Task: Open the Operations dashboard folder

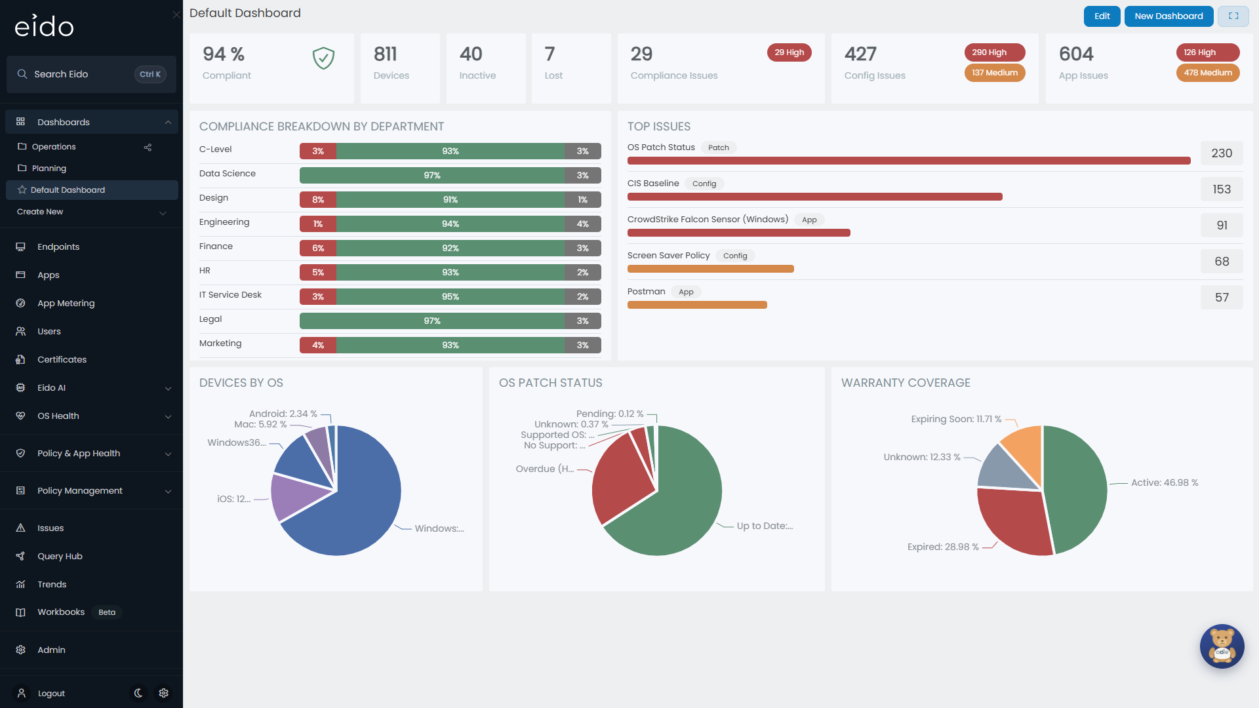Action: point(54,147)
